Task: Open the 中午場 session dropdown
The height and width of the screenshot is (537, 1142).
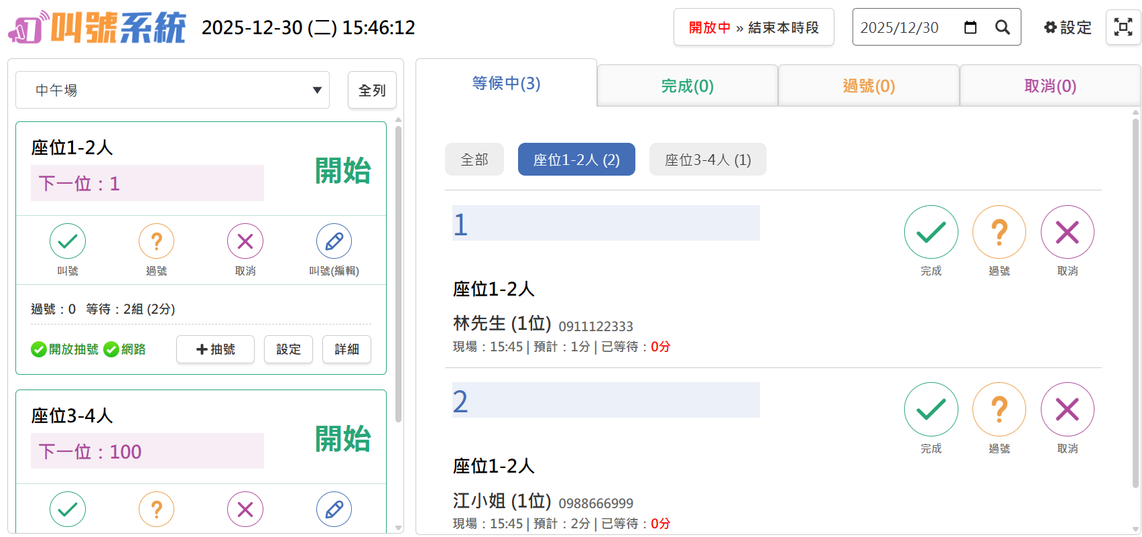Action: click(x=172, y=90)
